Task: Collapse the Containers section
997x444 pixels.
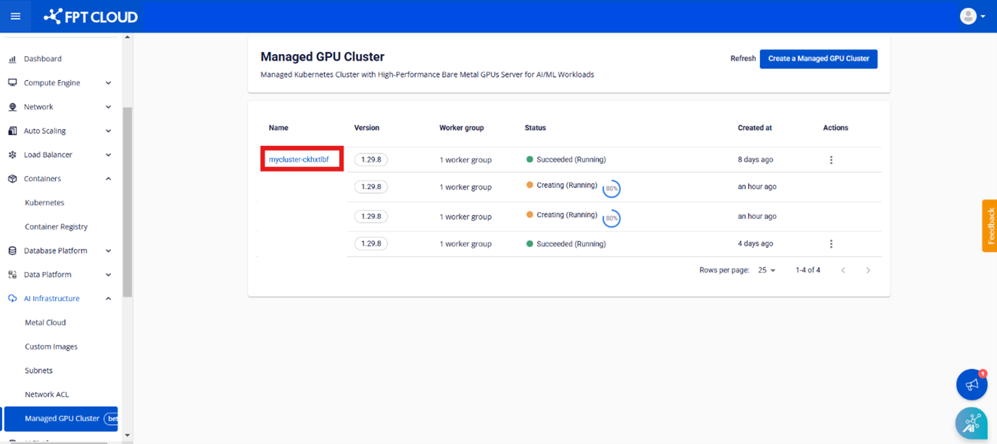Action: 108,179
